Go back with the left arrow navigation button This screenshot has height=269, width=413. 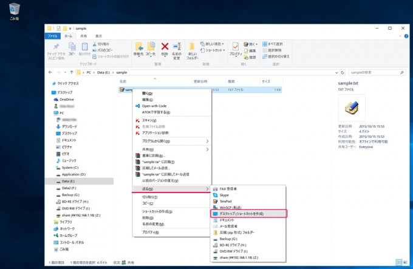coord(50,72)
